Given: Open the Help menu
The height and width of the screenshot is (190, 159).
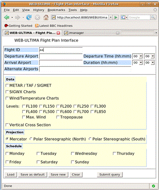Looking at the screenshot, I should pos(84,10).
